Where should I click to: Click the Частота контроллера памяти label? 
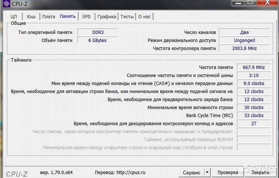[x=184, y=48]
